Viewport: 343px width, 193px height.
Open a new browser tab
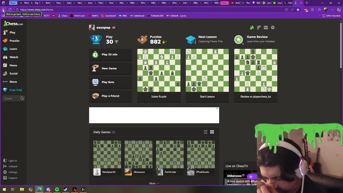(x=307, y=3)
